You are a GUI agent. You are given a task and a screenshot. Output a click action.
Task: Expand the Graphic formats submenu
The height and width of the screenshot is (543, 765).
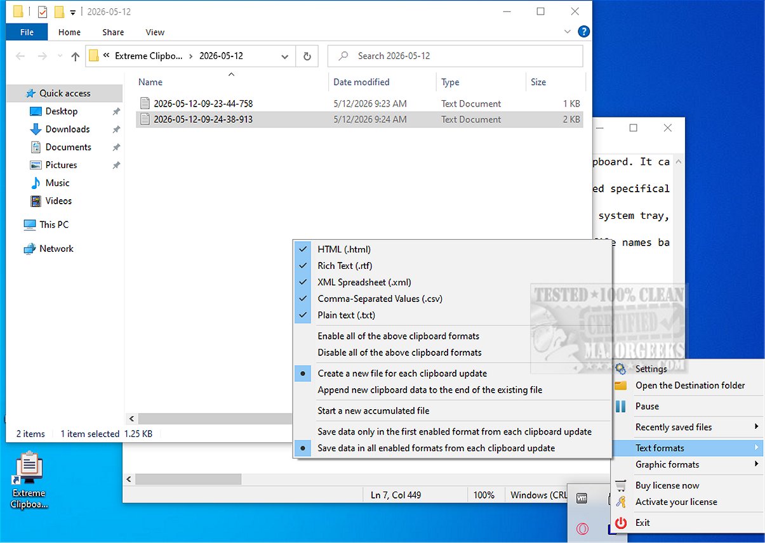click(x=688, y=464)
